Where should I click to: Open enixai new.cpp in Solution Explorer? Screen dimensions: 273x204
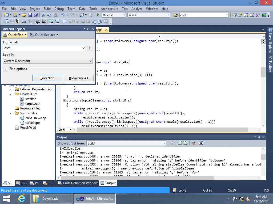click(35, 118)
